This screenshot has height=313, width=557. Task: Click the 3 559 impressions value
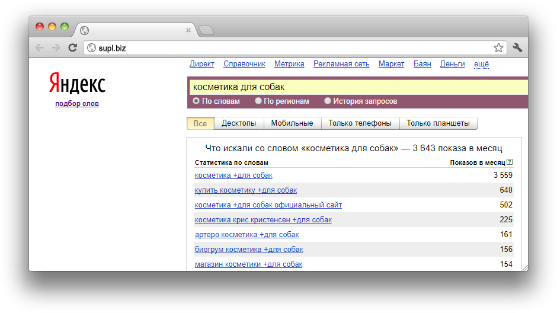(503, 175)
